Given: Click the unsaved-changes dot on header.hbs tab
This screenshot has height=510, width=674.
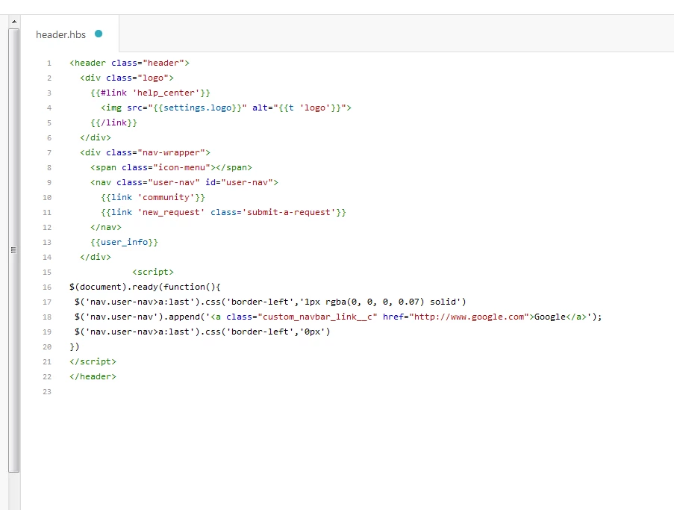Looking at the screenshot, I should click(x=99, y=34).
